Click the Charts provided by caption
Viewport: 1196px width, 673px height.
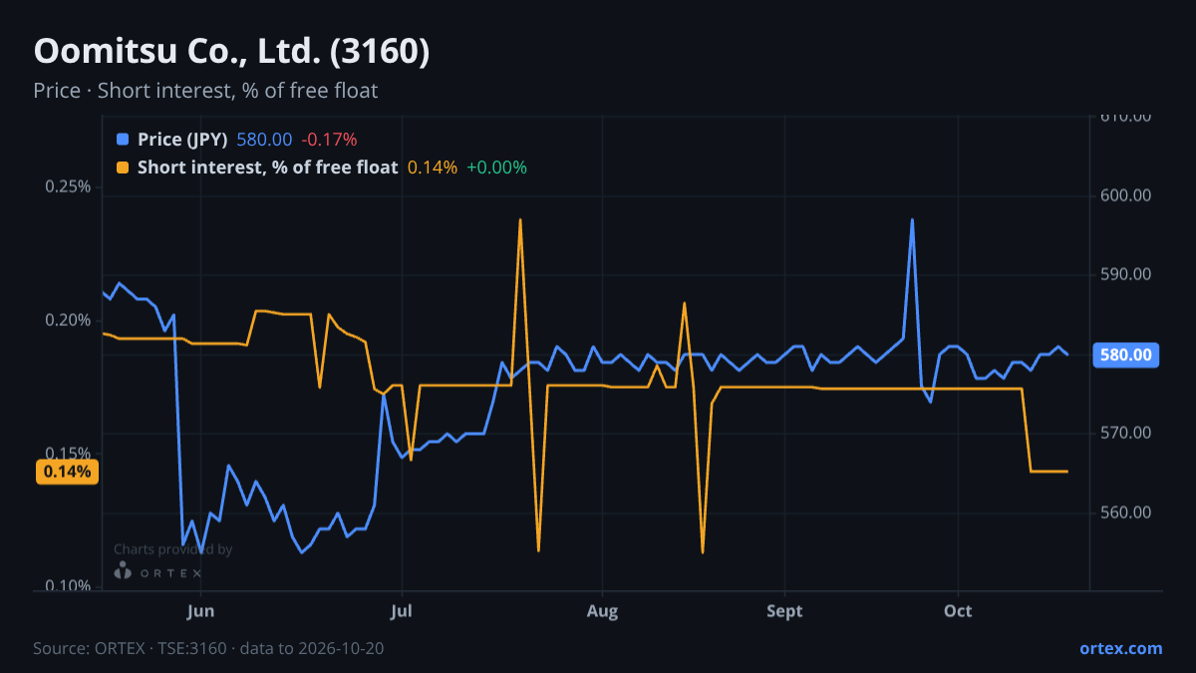(x=172, y=549)
